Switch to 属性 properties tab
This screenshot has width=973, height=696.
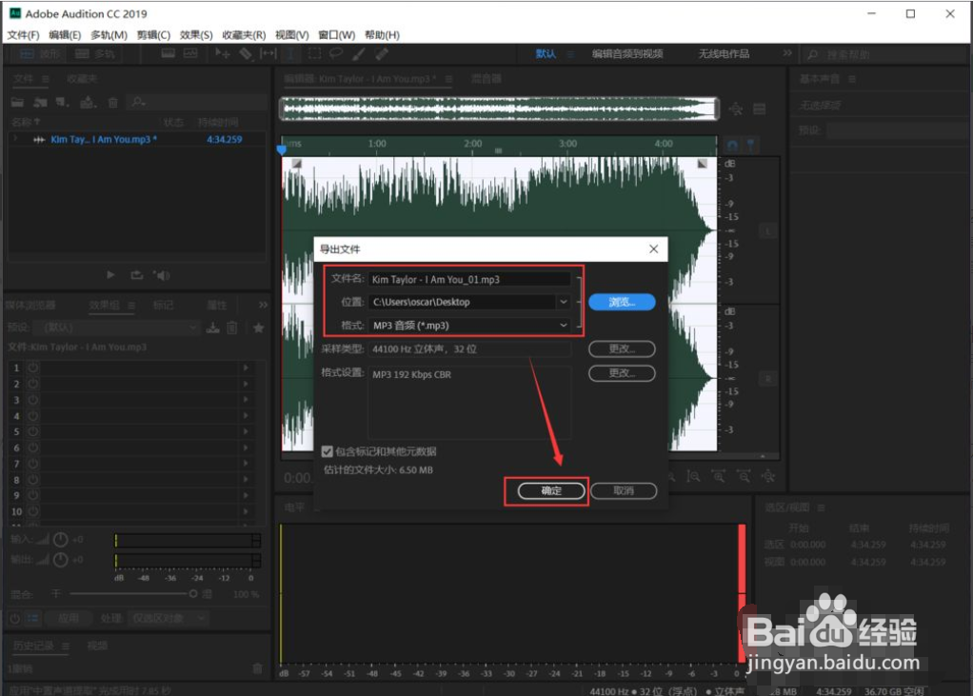pyautogui.click(x=216, y=306)
